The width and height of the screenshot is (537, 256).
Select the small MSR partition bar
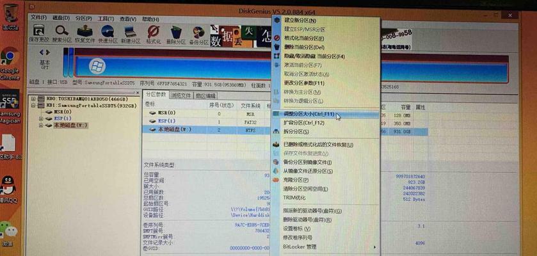65,62
